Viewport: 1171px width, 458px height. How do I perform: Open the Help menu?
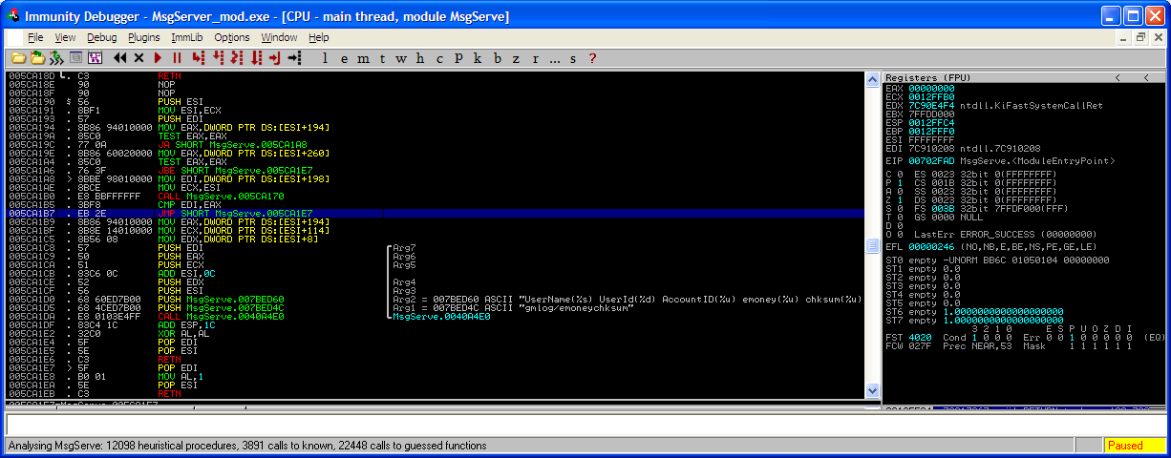pyautogui.click(x=319, y=37)
